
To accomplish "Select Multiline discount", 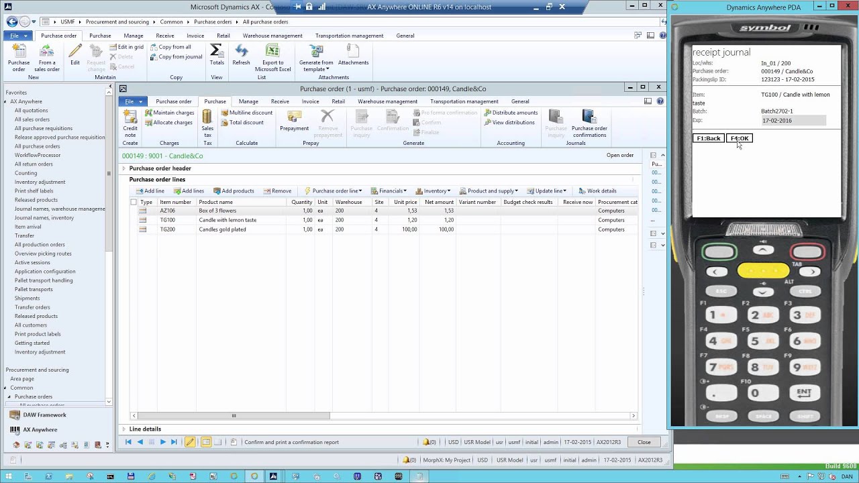I will tap(247, 113).
